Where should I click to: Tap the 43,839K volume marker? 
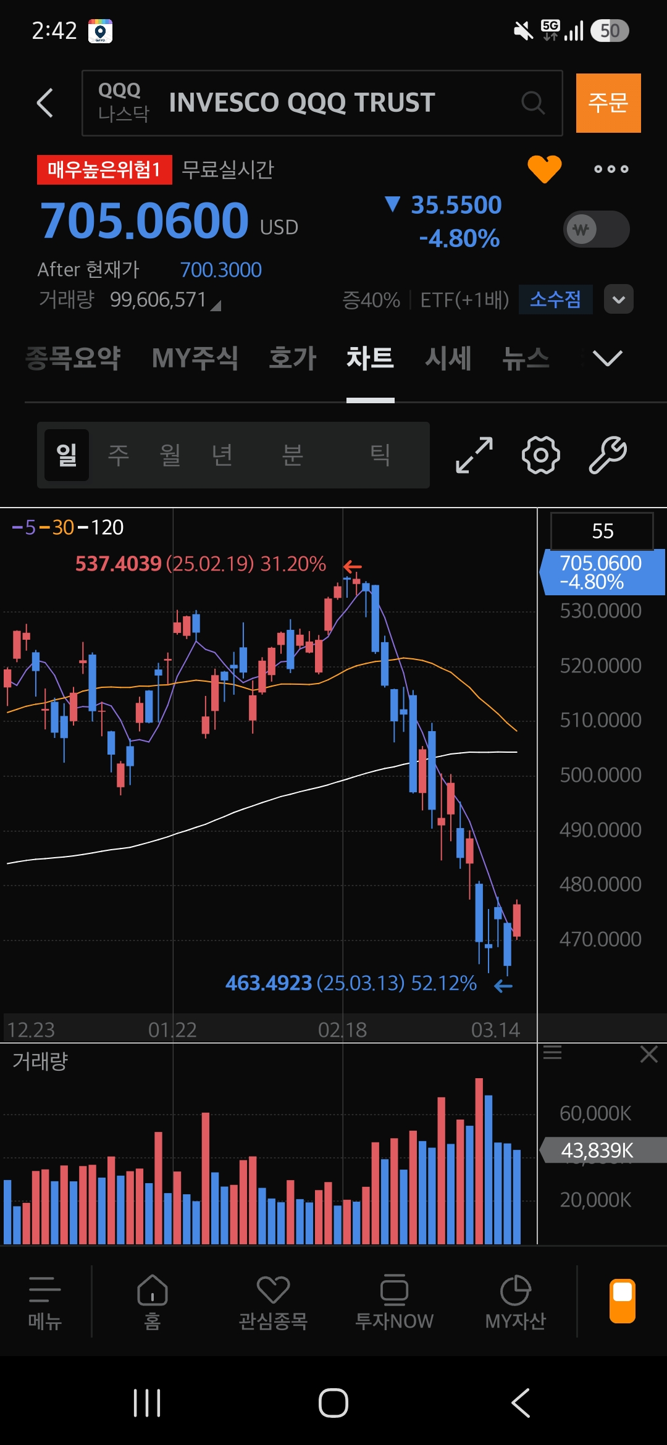tap(602, 1150)
